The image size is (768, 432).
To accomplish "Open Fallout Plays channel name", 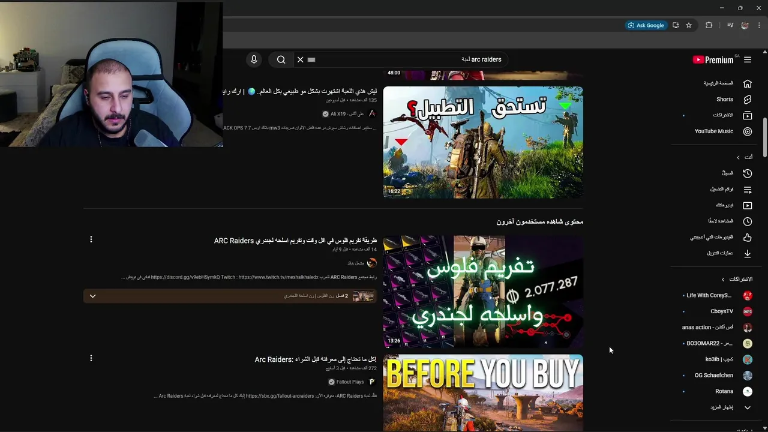I will pos(350,382).
